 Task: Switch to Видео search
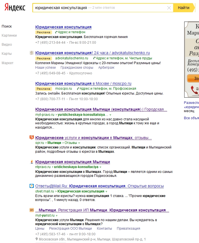(7, 45)
